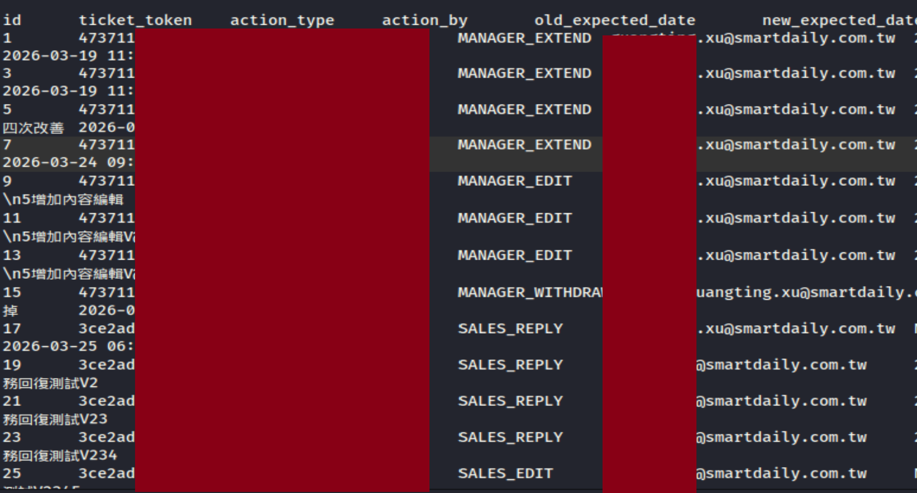
Task: Click the uangting.xu@smartdaily email in row 15
Action: tap(806, 292)
